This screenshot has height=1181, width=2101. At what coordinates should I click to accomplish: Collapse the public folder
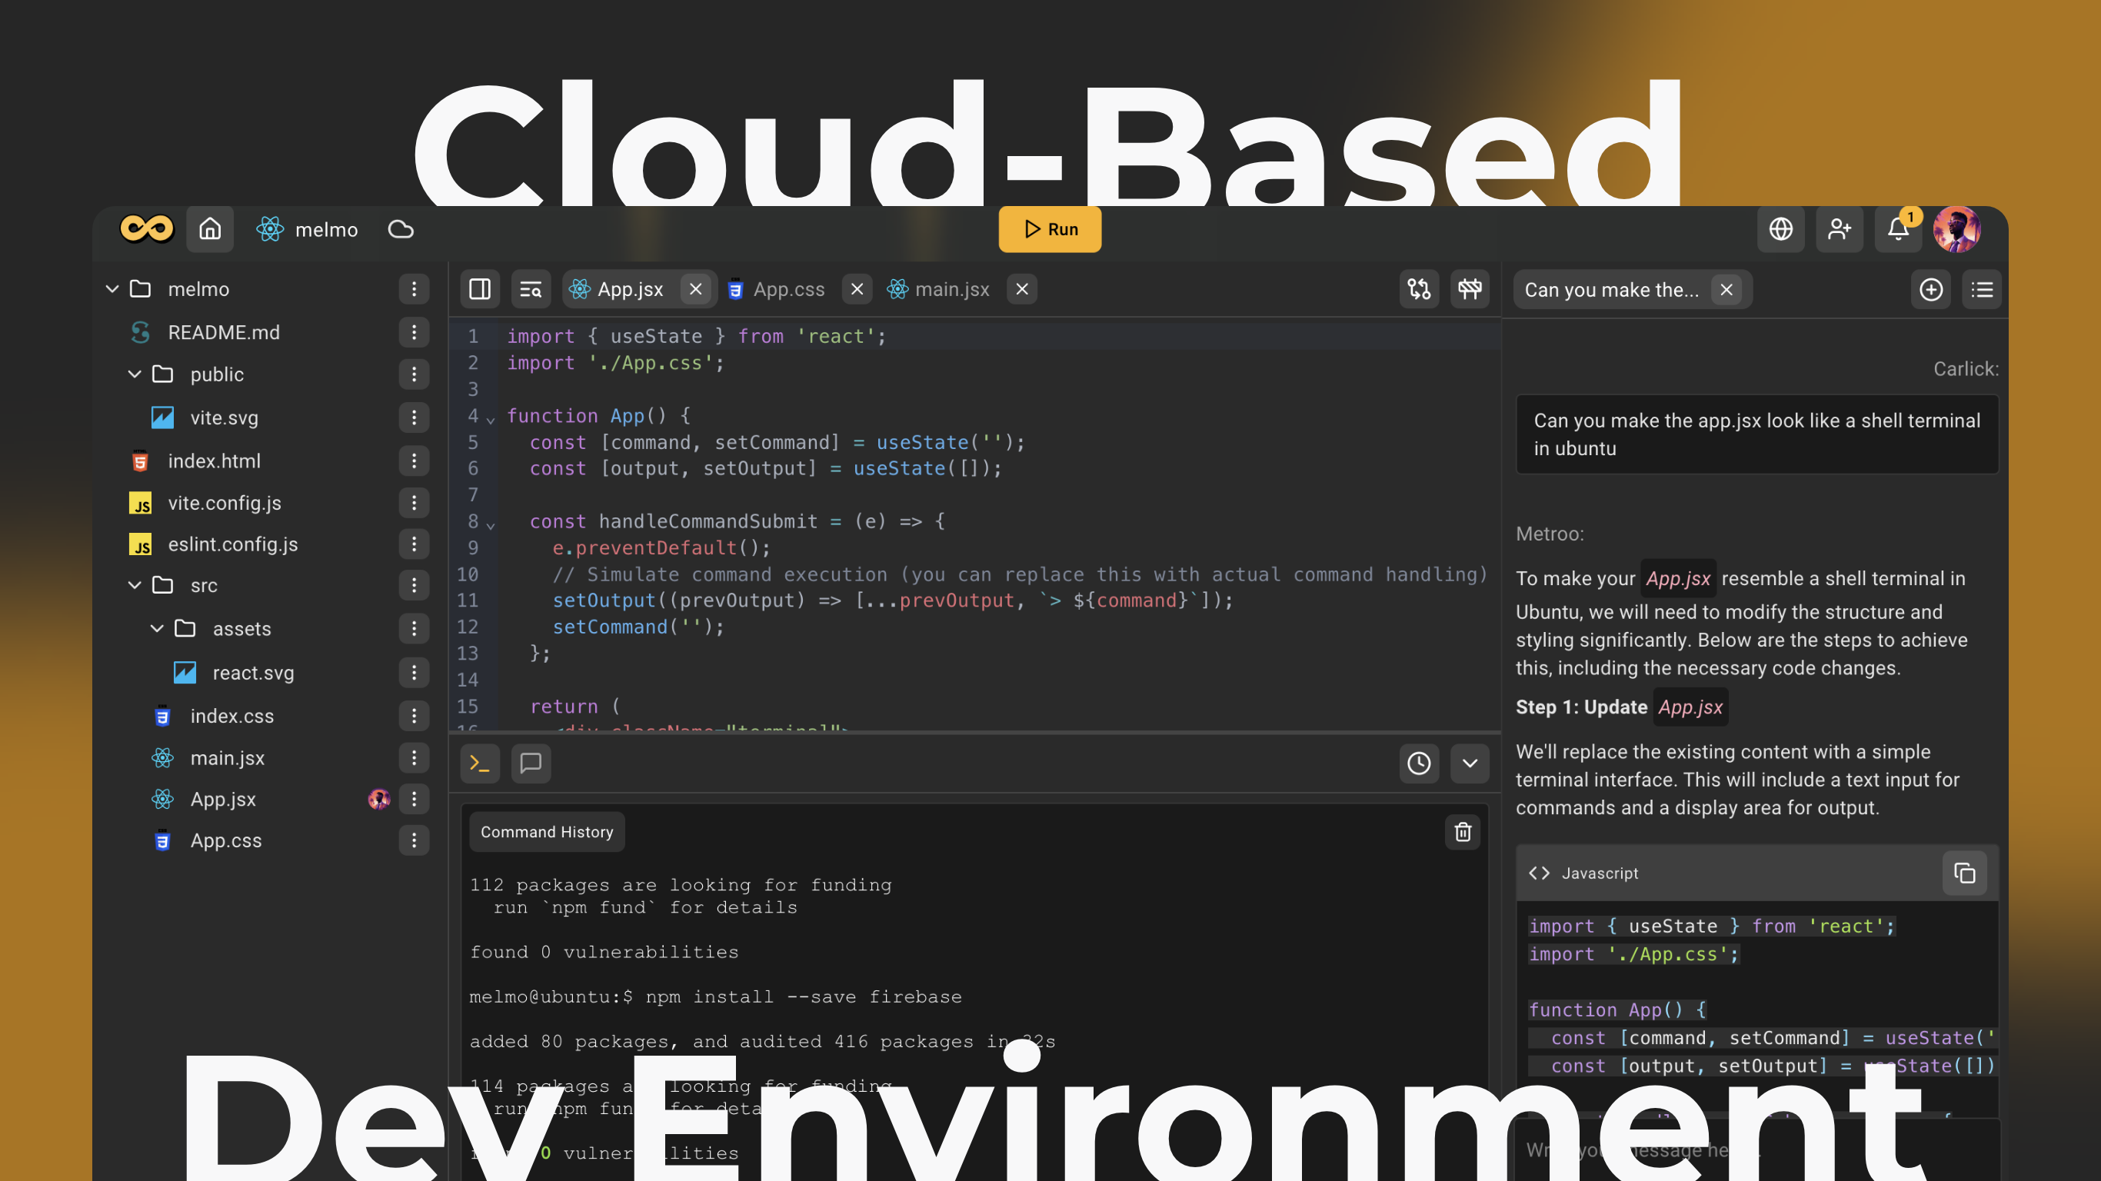(135, 374)
